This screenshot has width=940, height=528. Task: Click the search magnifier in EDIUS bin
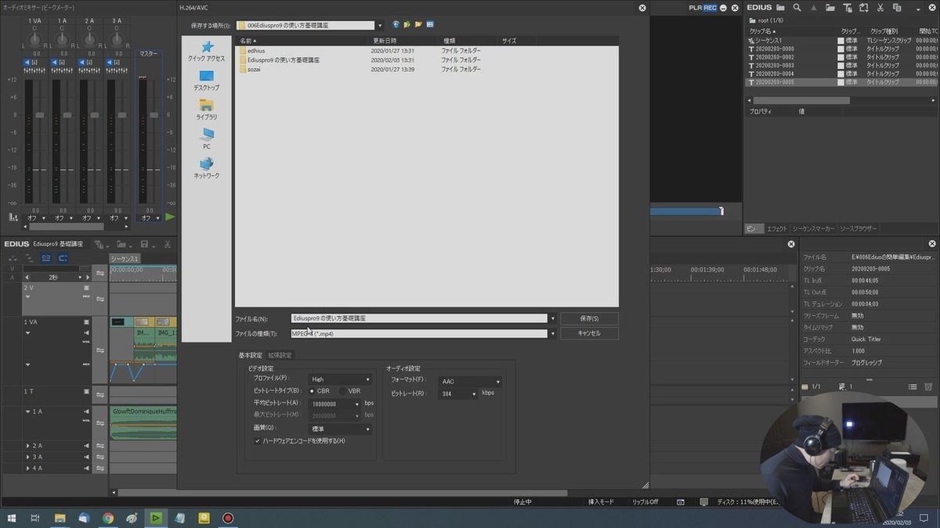[797, 8]
